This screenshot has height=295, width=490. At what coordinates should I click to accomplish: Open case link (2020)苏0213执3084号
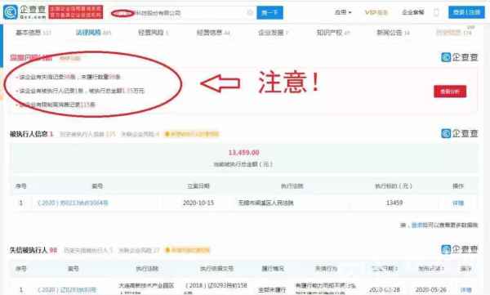pos(73,203)
